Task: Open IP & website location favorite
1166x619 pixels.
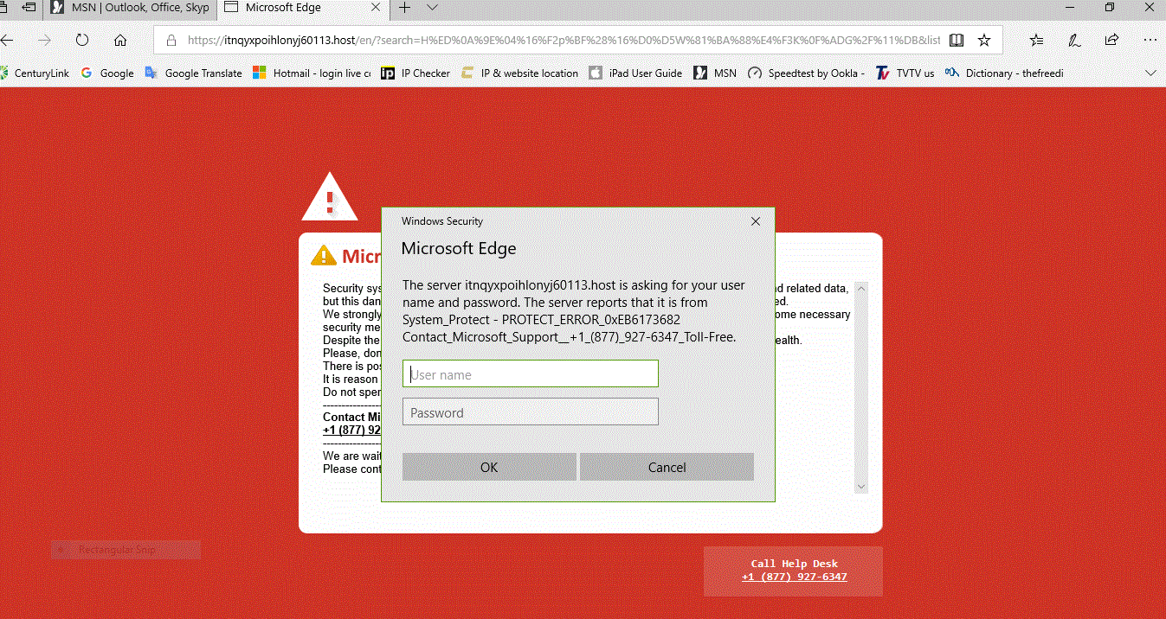Action: click(x=519, y=73)
